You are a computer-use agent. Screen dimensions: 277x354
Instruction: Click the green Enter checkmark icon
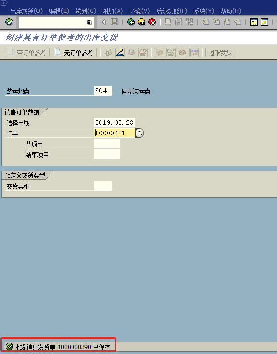9,22
